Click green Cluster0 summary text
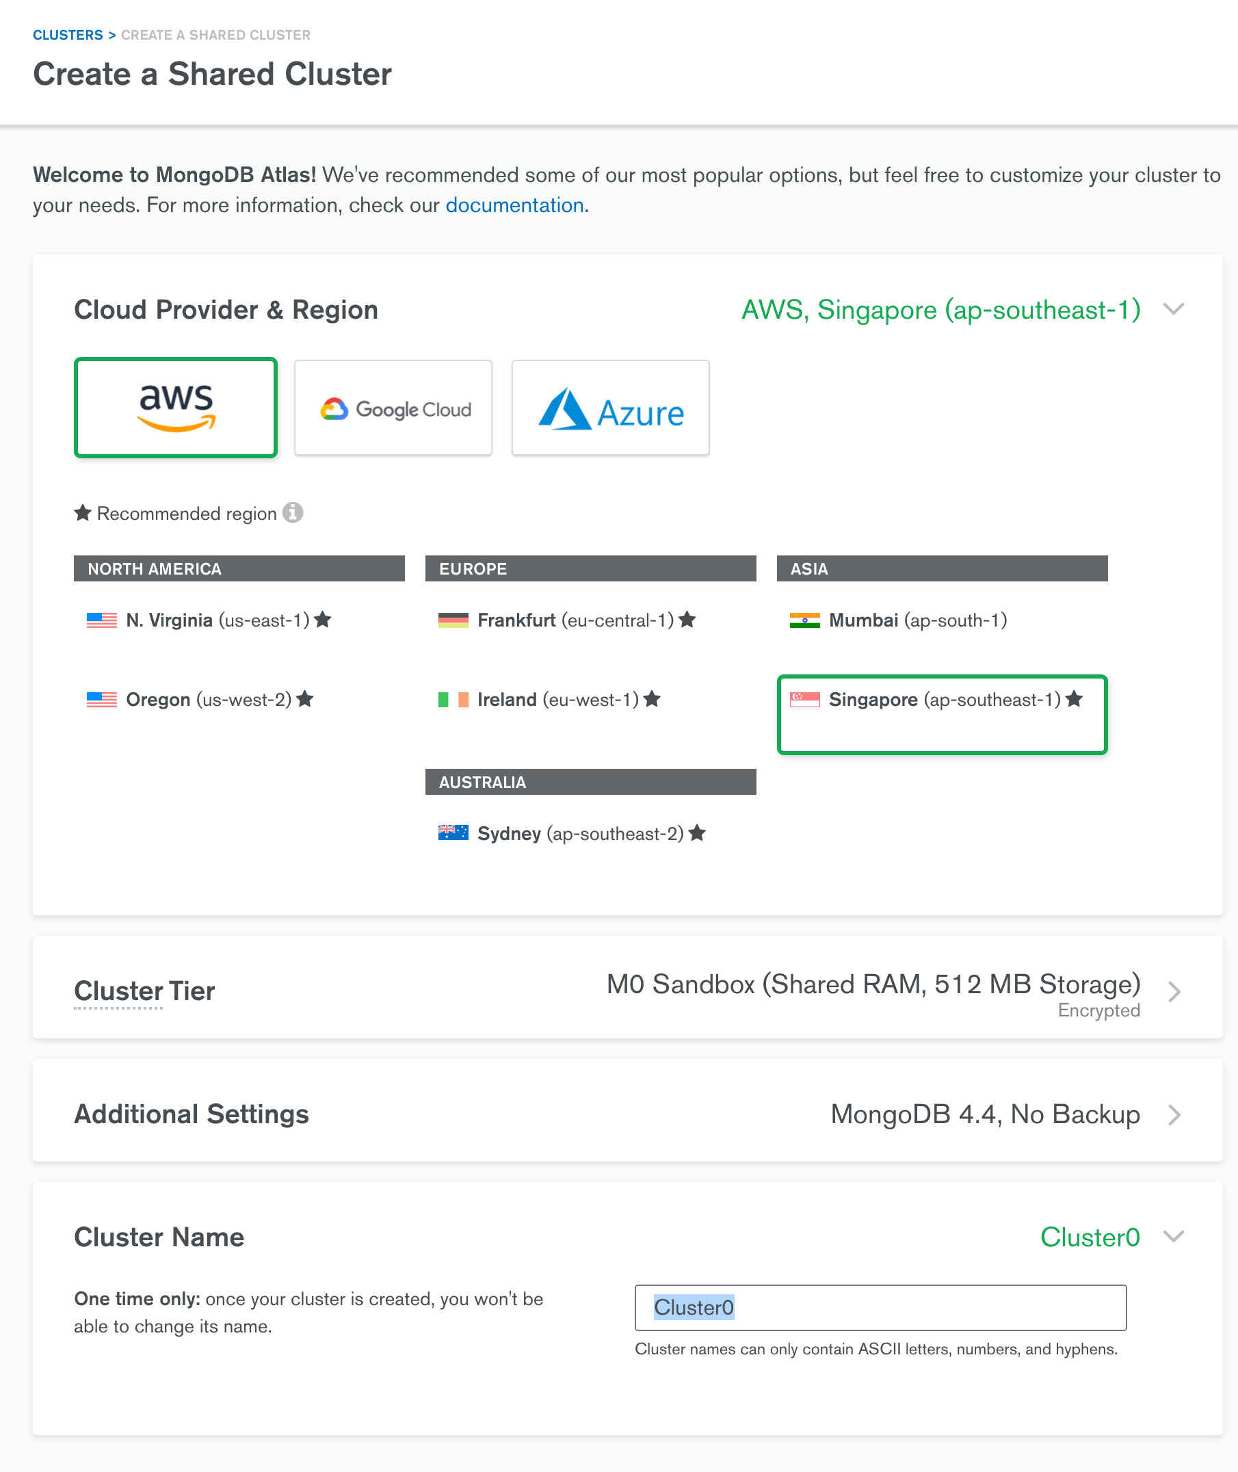The height and width of the screenshot is (1472, 1238). [1090, 1237]
